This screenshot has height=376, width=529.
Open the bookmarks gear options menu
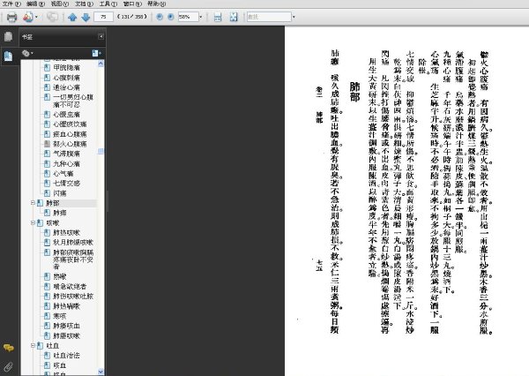[x=27, y=53]
